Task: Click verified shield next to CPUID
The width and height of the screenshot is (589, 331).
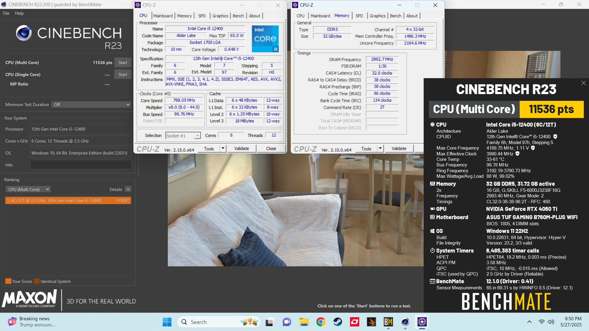Action: tap(555, 137)
